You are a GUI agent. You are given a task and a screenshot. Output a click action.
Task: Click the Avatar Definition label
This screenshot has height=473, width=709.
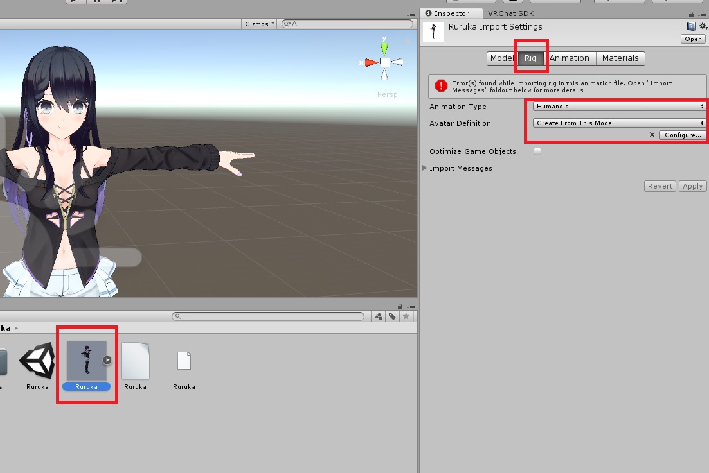pos(460,123)
